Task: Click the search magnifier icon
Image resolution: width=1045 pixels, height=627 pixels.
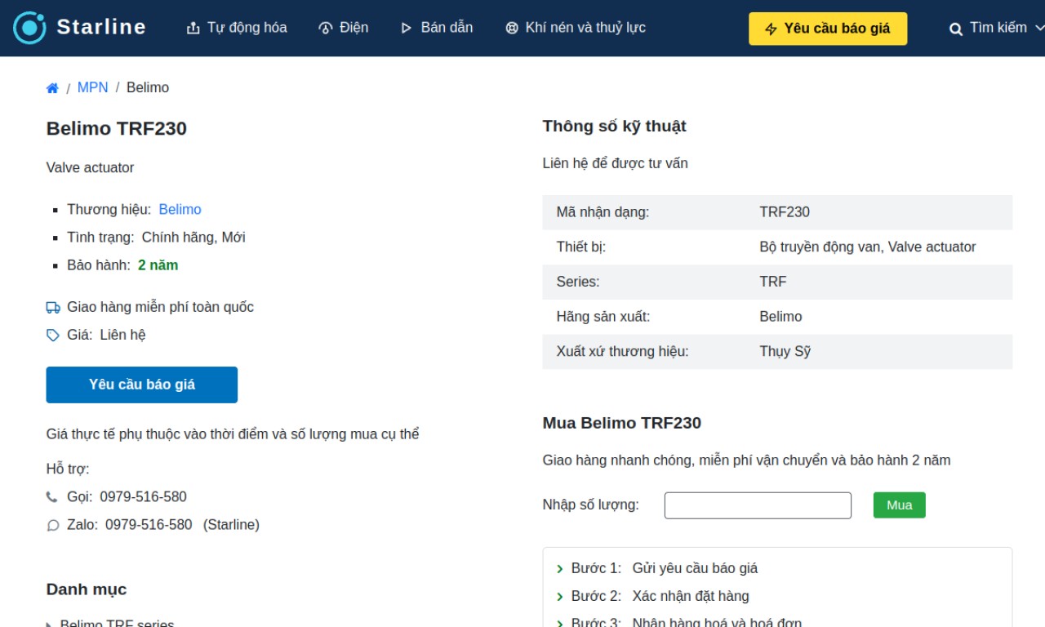Action: (x=956, y=29)
